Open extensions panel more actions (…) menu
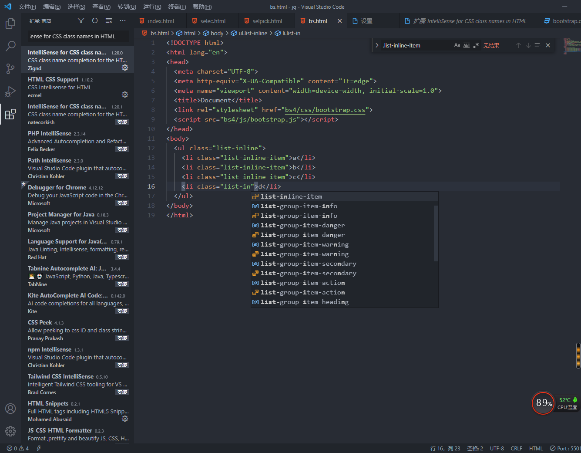The width and height of the screenshot is (581, 453). click(x=123, y=20)
